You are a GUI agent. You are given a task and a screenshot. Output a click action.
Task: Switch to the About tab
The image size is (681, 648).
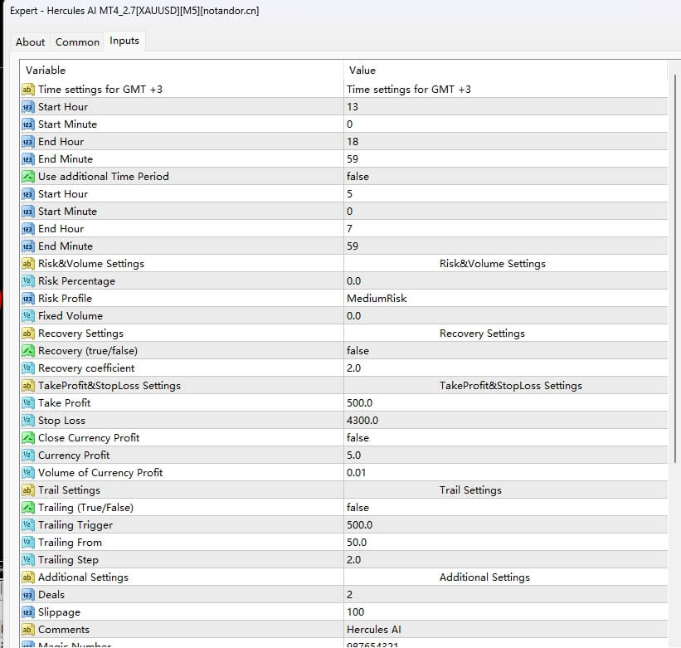pyautogui.click(x=31, y=41)
